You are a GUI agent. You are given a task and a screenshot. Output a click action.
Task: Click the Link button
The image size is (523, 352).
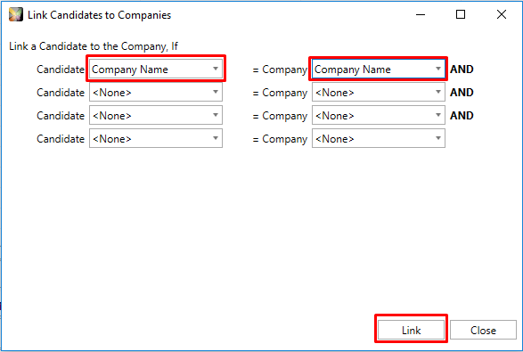411,330
